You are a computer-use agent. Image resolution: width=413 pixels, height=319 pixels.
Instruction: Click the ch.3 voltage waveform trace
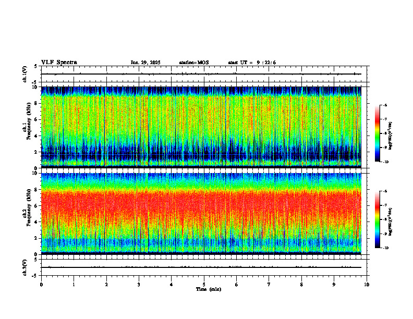click(x=201, y=267)
